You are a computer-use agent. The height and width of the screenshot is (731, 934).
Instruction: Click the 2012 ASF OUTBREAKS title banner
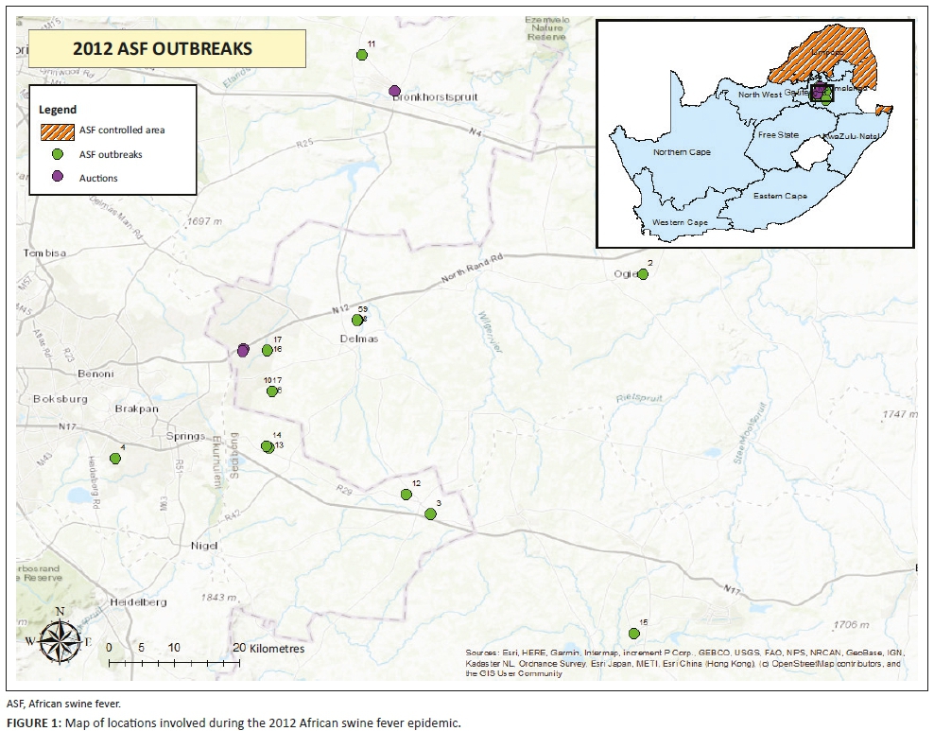(167, 48)
